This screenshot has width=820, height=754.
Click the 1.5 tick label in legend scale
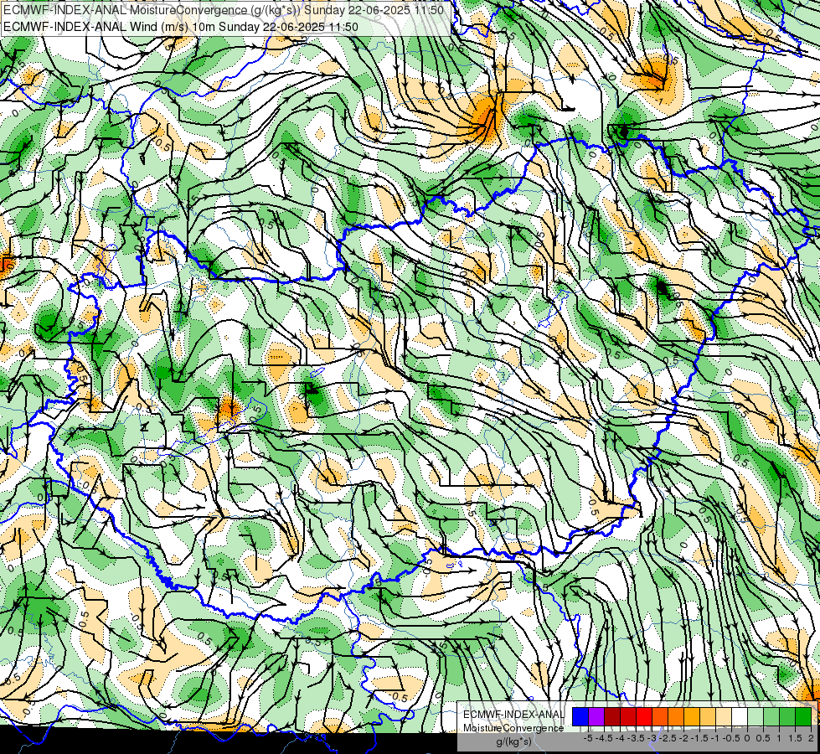795,738
